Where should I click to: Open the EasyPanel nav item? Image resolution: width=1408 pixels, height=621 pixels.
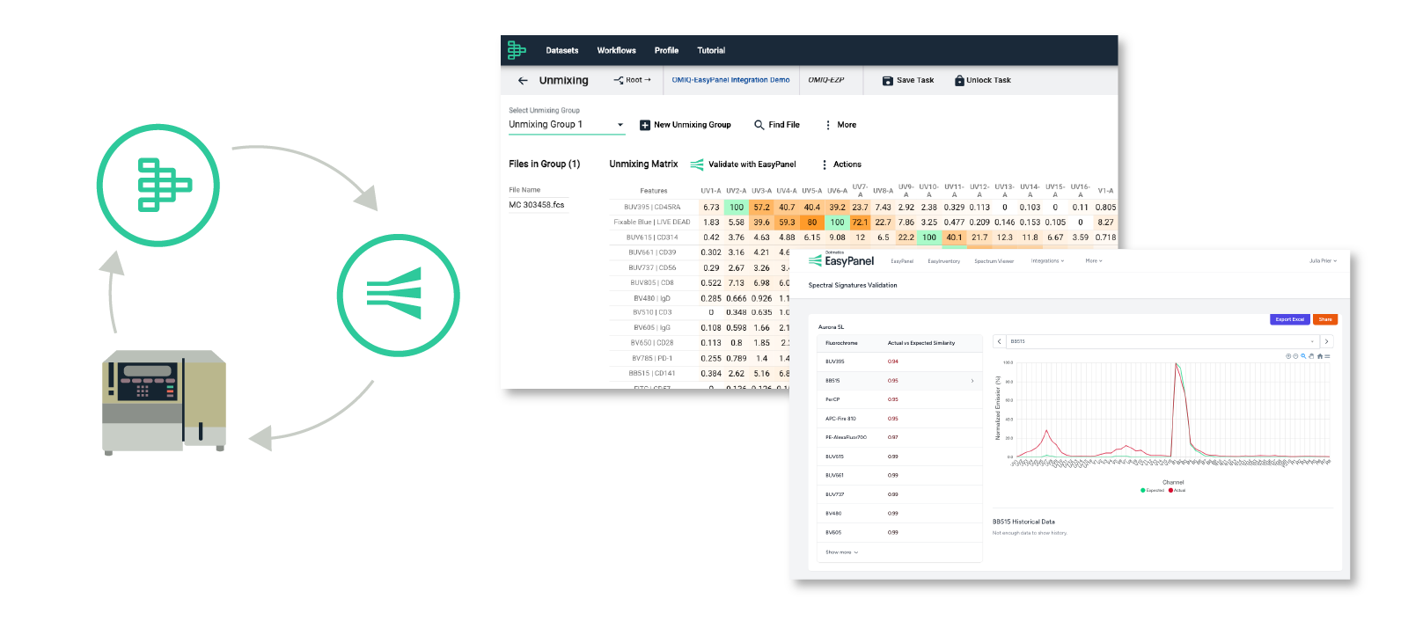(902, 261)
